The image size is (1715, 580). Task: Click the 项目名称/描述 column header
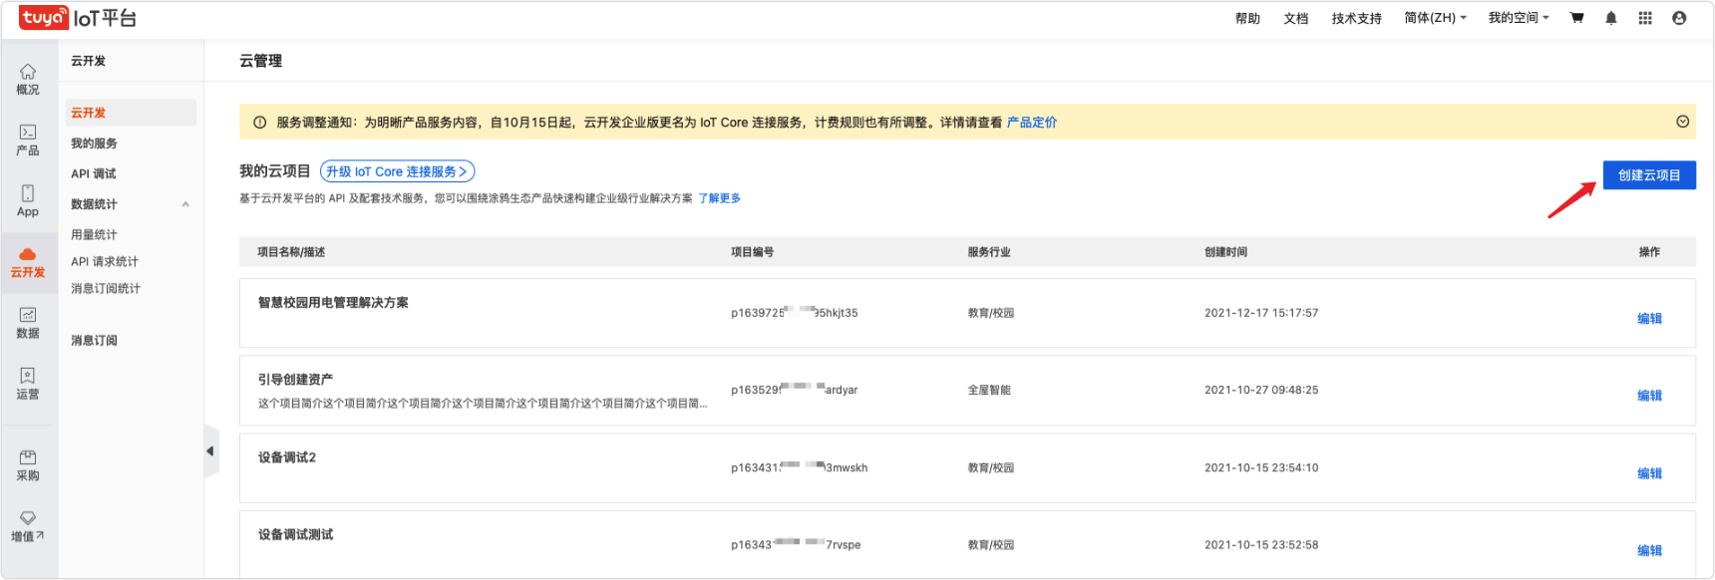click(291, 252)
